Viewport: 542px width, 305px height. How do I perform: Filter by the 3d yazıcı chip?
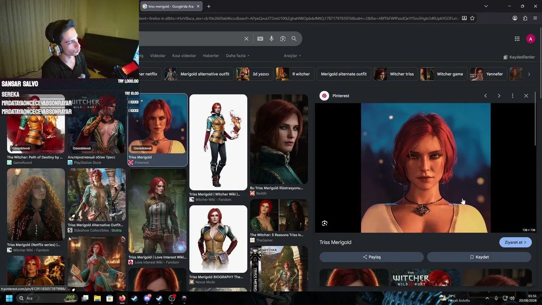coord(254,74)
